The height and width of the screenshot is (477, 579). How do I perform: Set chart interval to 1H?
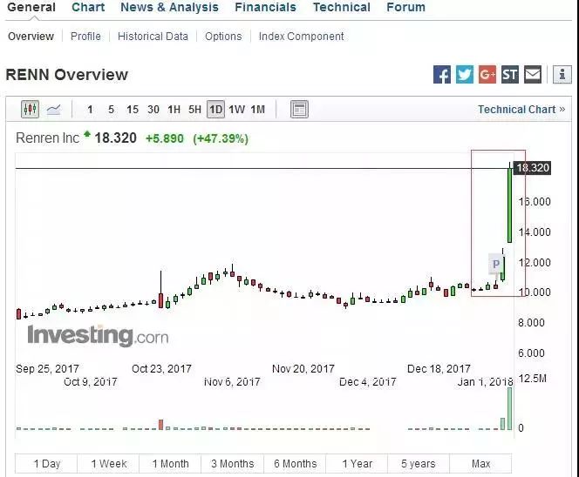click(x=174, y=110)
